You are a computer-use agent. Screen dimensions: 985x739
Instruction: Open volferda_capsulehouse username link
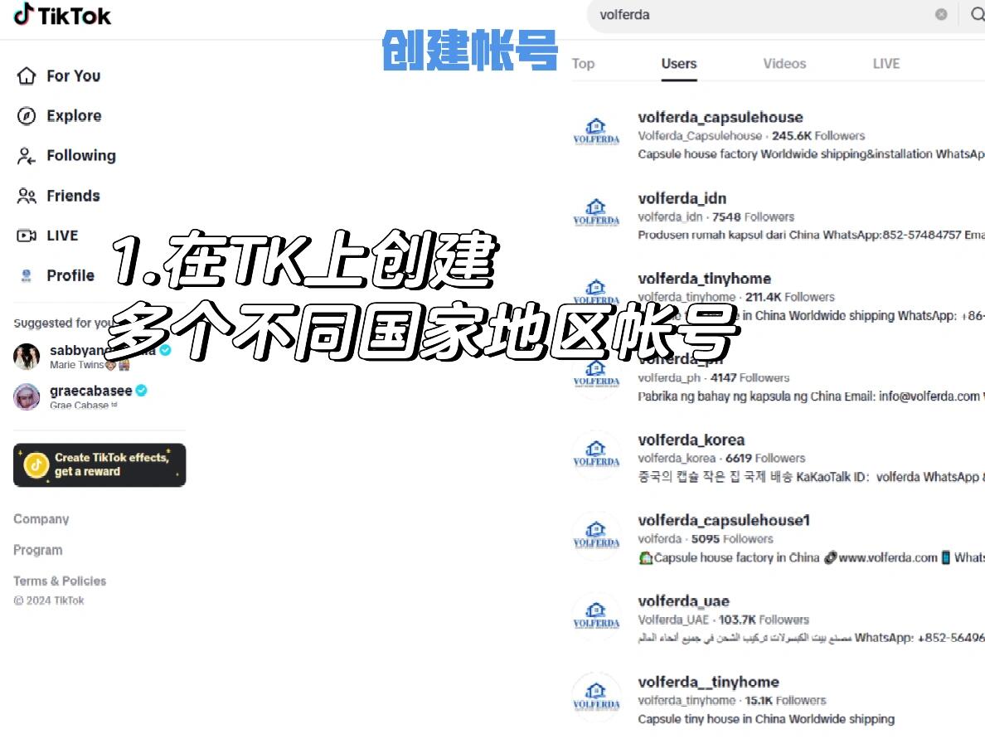pos(720,117)
